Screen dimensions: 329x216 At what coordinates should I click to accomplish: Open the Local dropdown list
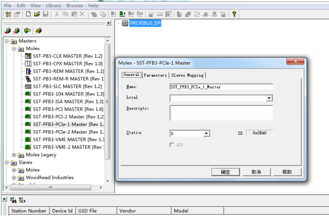coord(269,98)
